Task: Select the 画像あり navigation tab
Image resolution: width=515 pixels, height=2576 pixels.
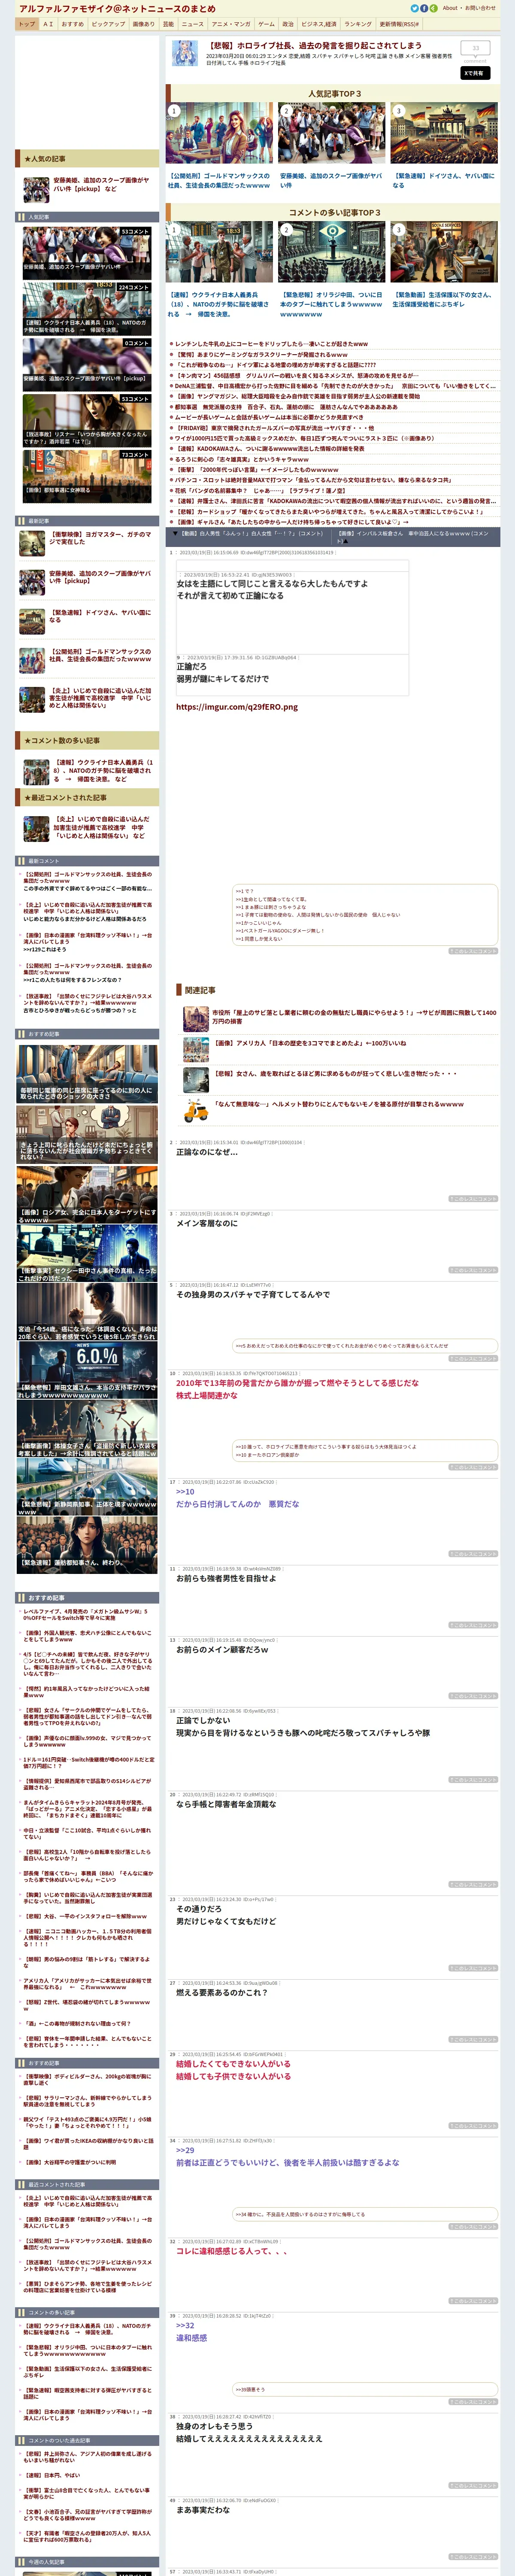Action: pos(144,24)
